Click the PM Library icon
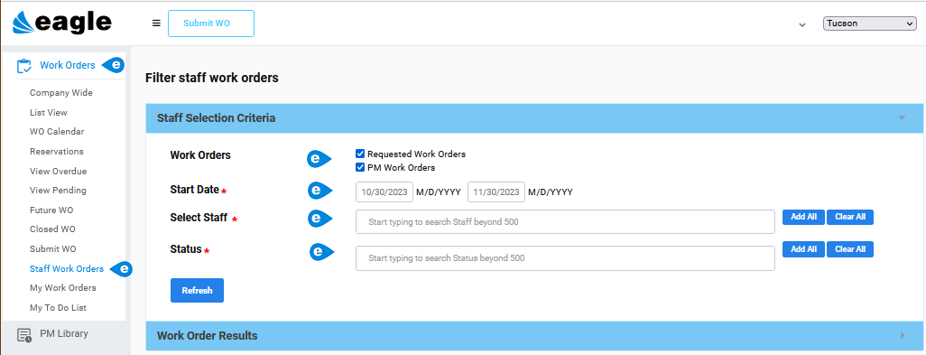The height and width of the screenshot is (355, 926). (24, 335)
